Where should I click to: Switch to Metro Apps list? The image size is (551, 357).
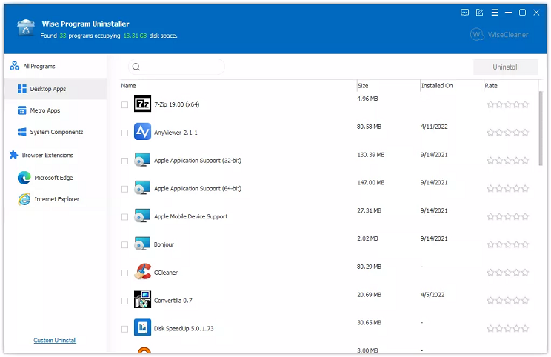click(56, 110)
